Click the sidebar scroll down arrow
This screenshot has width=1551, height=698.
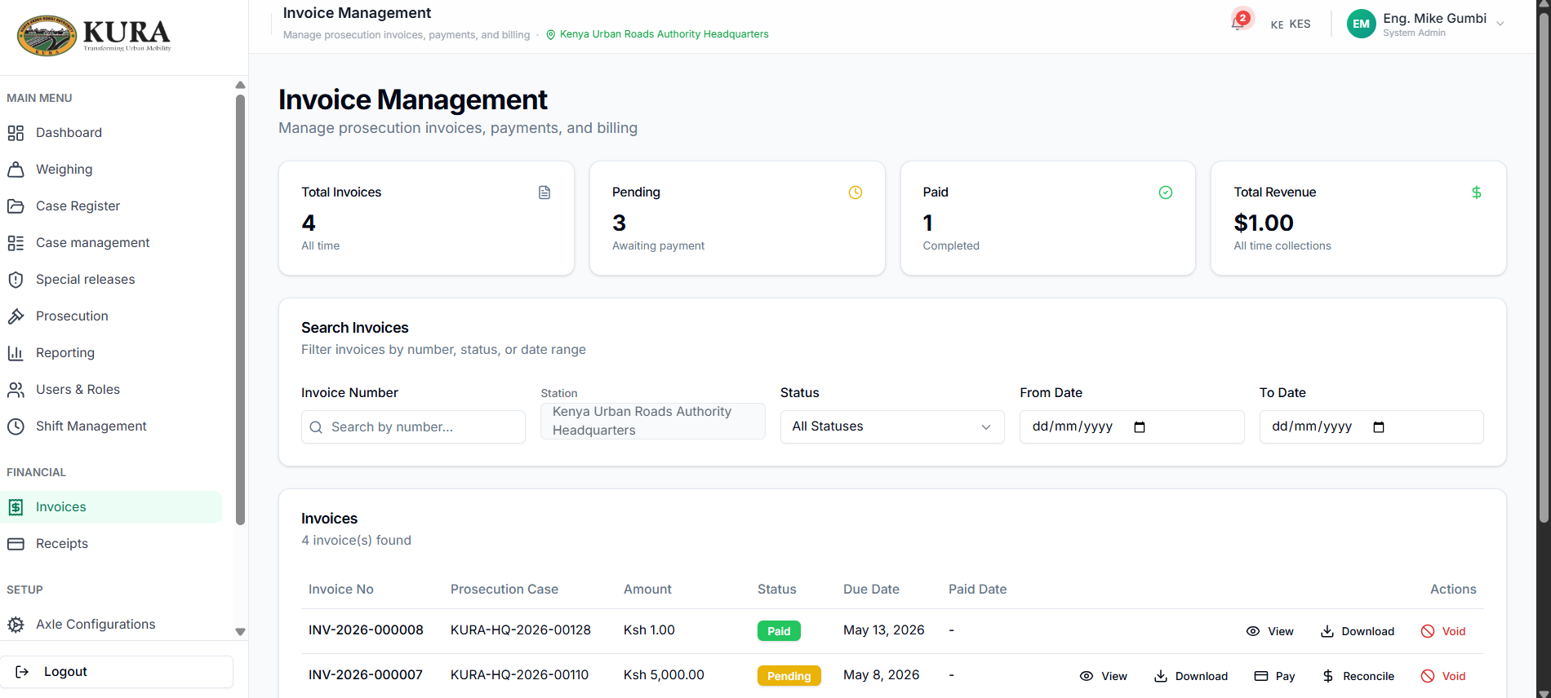point(240,632)
